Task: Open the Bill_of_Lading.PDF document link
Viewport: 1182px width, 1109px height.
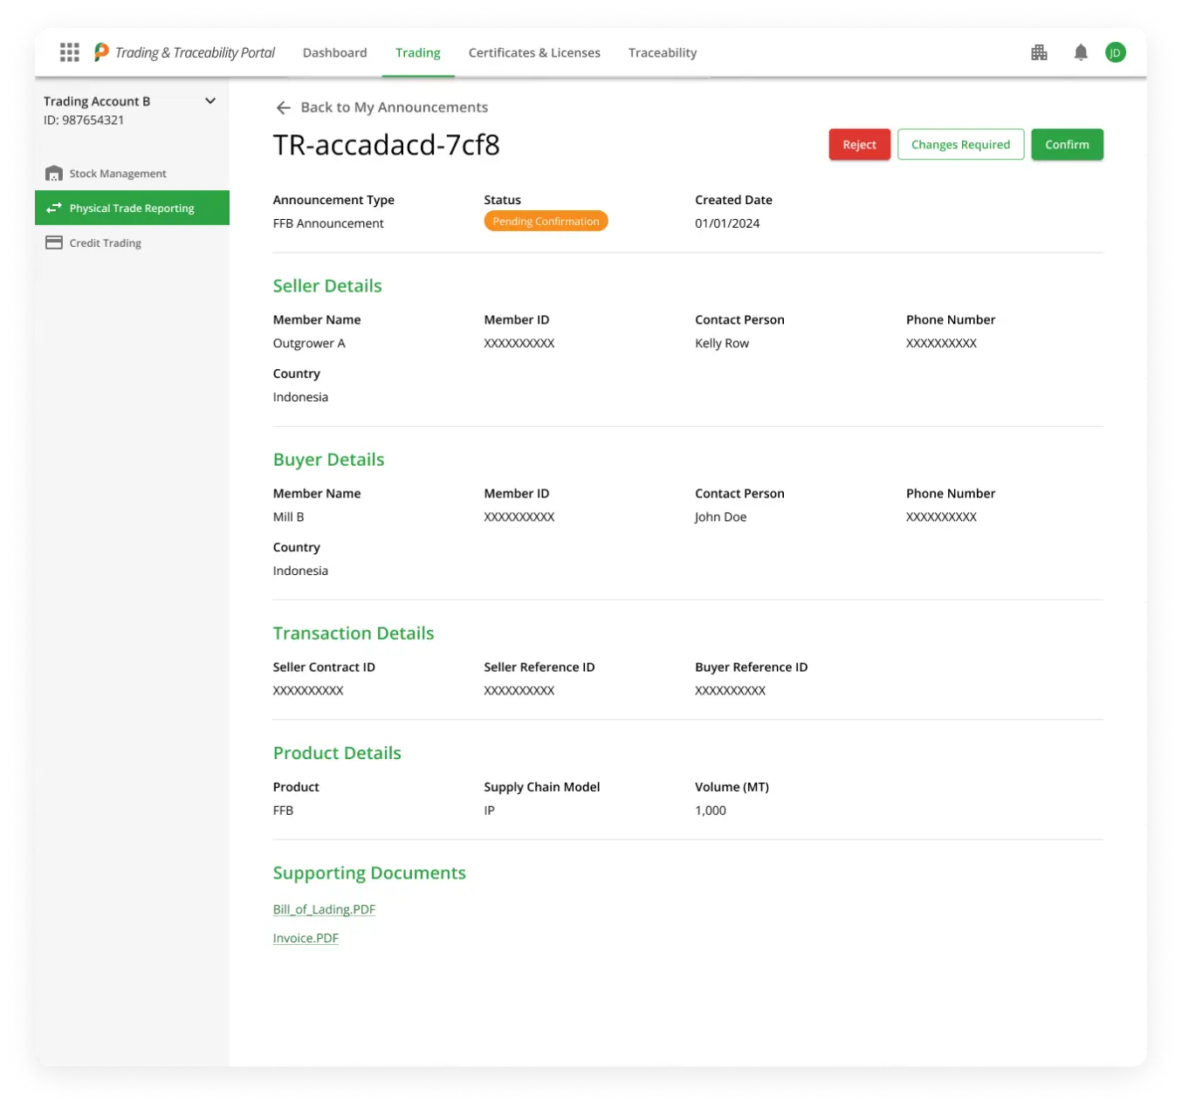Action: (324, 909)
